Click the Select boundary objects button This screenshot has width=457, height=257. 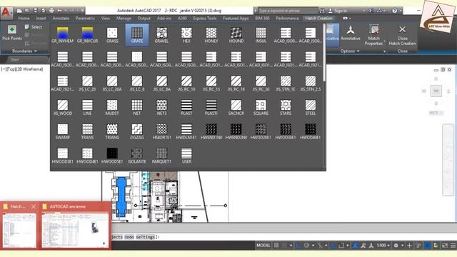pyautogui.click(x=34, y=27)
